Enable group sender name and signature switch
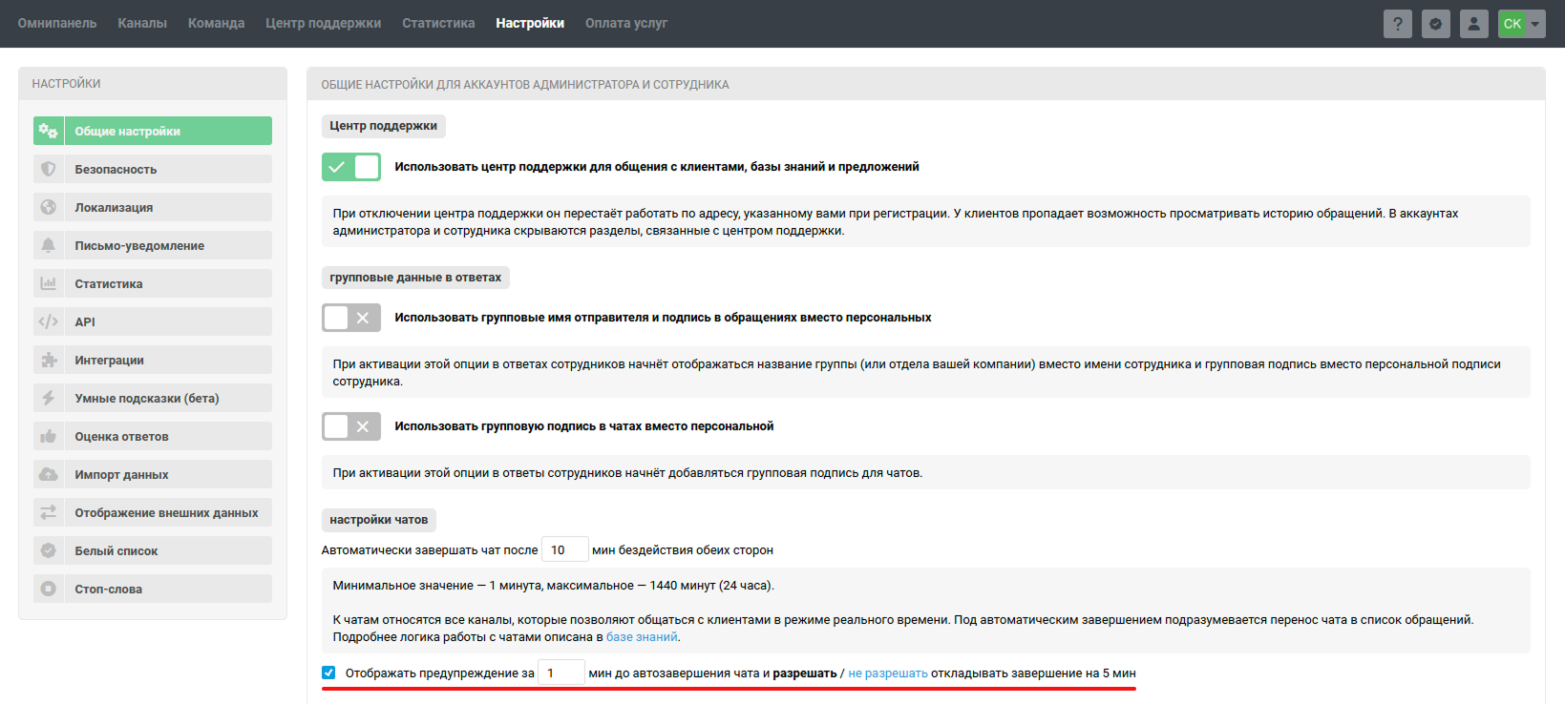 351,318
